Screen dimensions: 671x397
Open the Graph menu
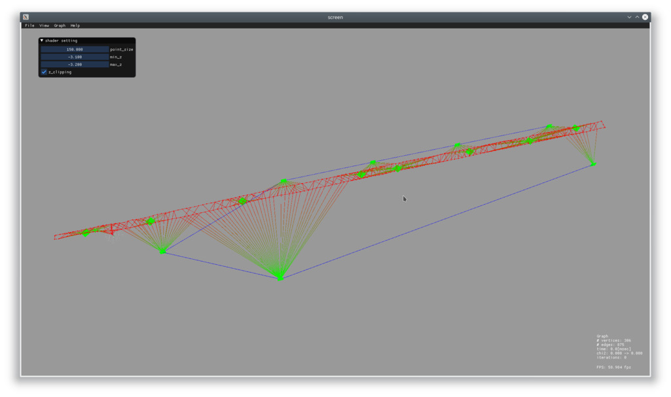coord(60,26)
